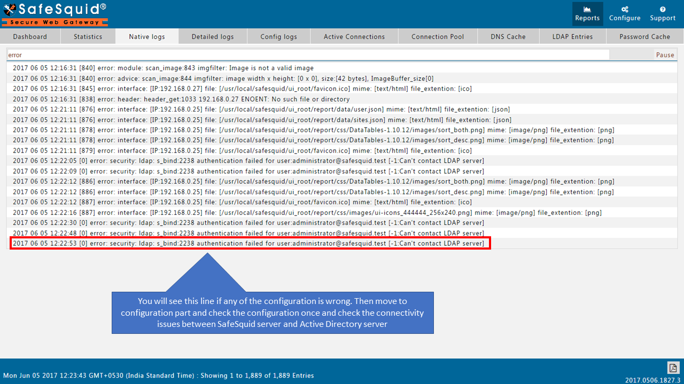Go to the Connection Pool tab

pos(438,37)
